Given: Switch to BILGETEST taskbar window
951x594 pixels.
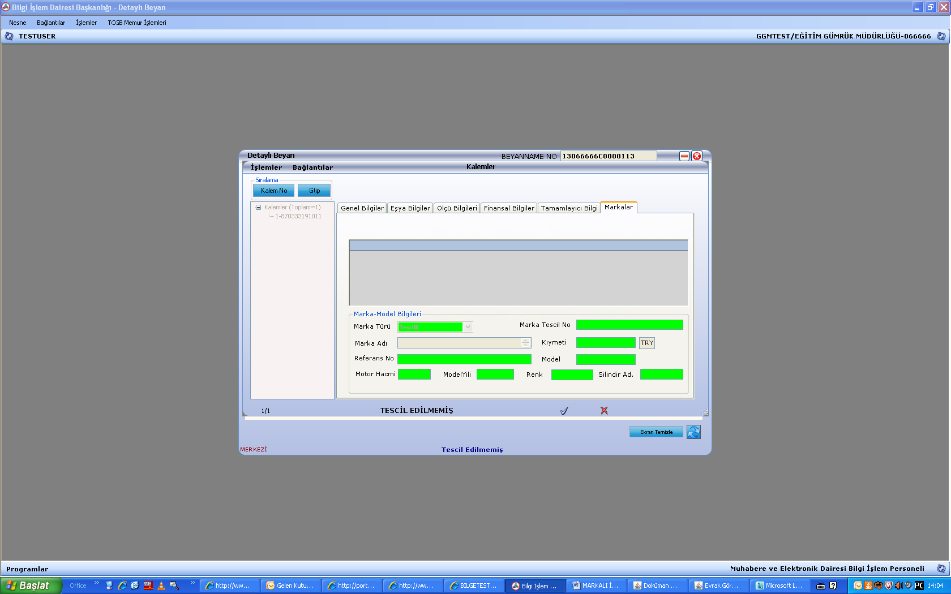Looking at the screenshot, I should 474,586.
